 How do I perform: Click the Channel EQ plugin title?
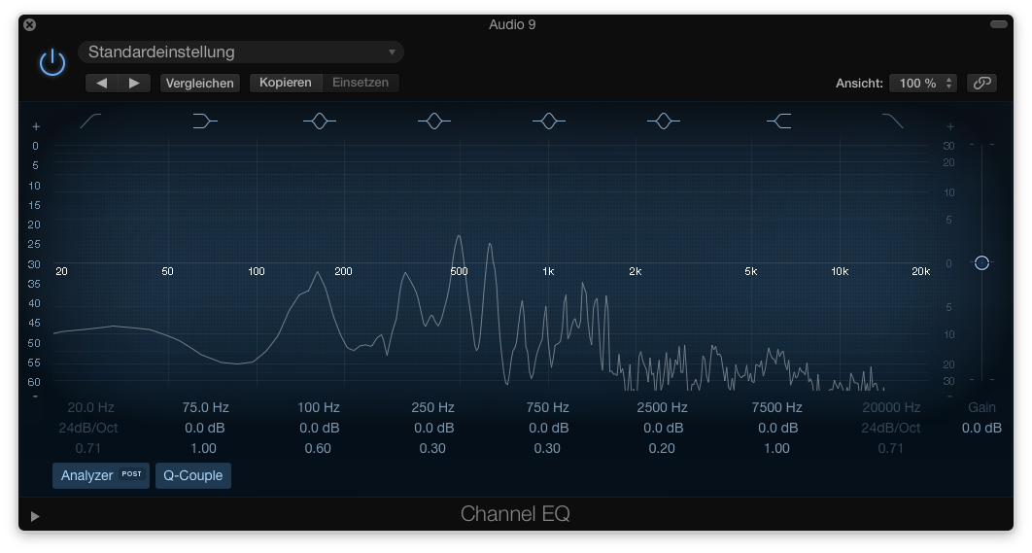(515, 514)
